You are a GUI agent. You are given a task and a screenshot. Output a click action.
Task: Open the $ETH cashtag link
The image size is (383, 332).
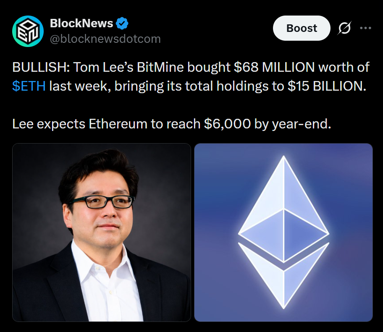[x=29, y=86]
